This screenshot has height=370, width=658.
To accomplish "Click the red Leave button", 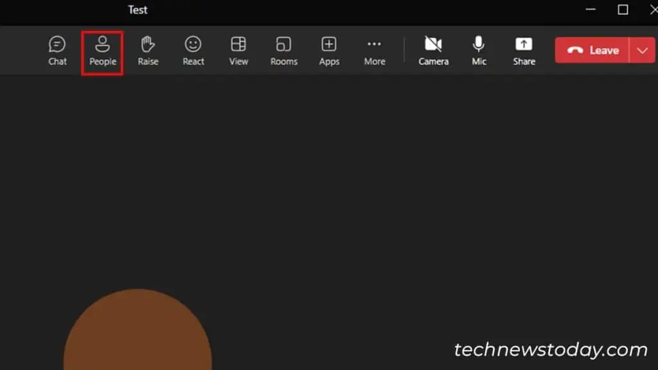I will 594,50.
